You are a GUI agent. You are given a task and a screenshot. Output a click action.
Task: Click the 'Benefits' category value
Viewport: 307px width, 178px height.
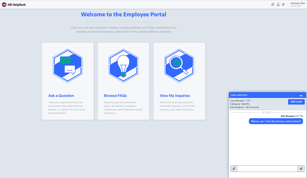(x=246, y=104)
